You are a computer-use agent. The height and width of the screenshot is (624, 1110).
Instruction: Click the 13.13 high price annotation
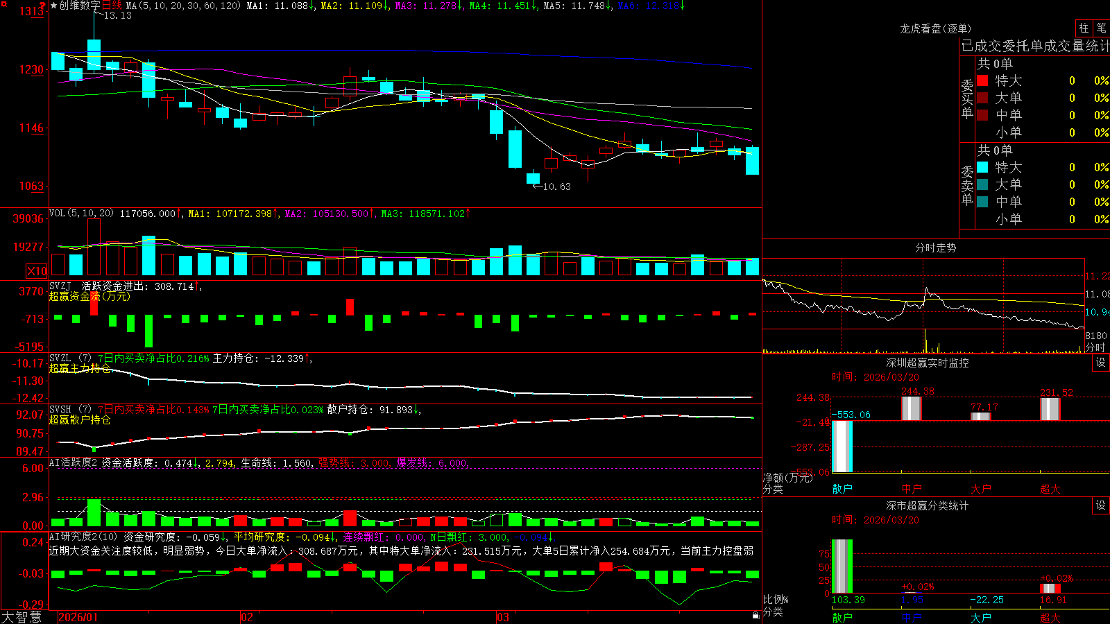tap(117, 15)
